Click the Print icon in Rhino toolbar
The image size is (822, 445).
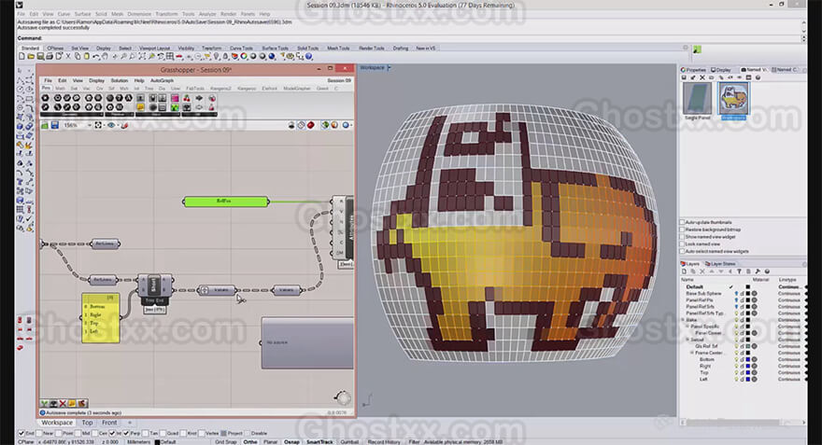50,56
